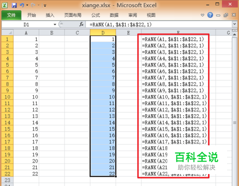Minimize the workbook window inside the ribbon
The height and width of the screenshot is (186, 239).
coord(218,15)
